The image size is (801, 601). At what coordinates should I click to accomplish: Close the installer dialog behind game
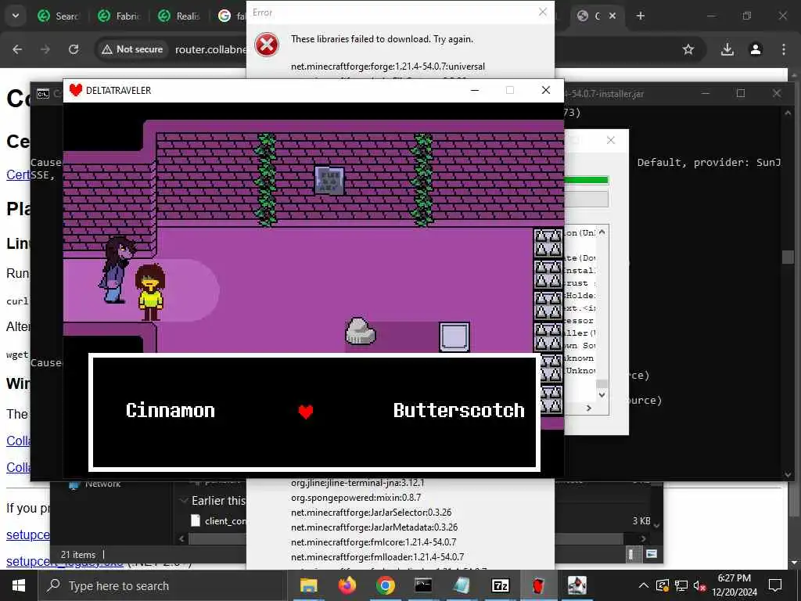click(610, 140)
